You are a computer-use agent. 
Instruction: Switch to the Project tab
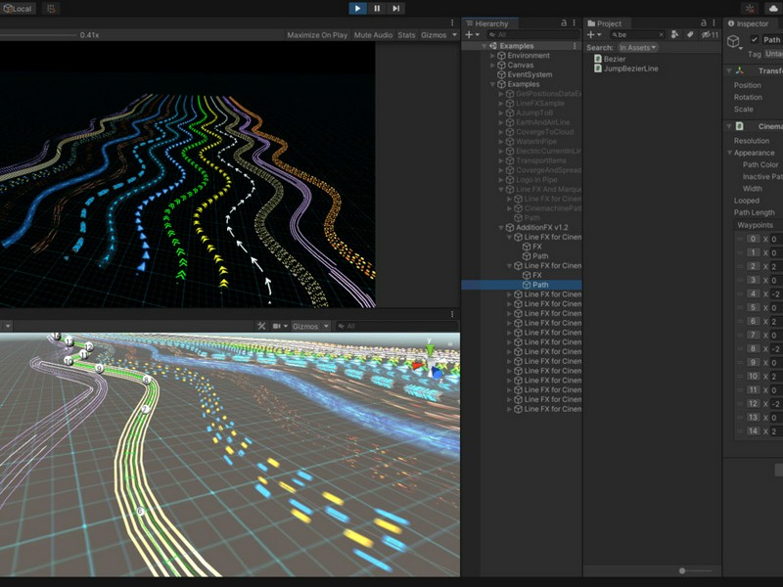pos(604,23)
